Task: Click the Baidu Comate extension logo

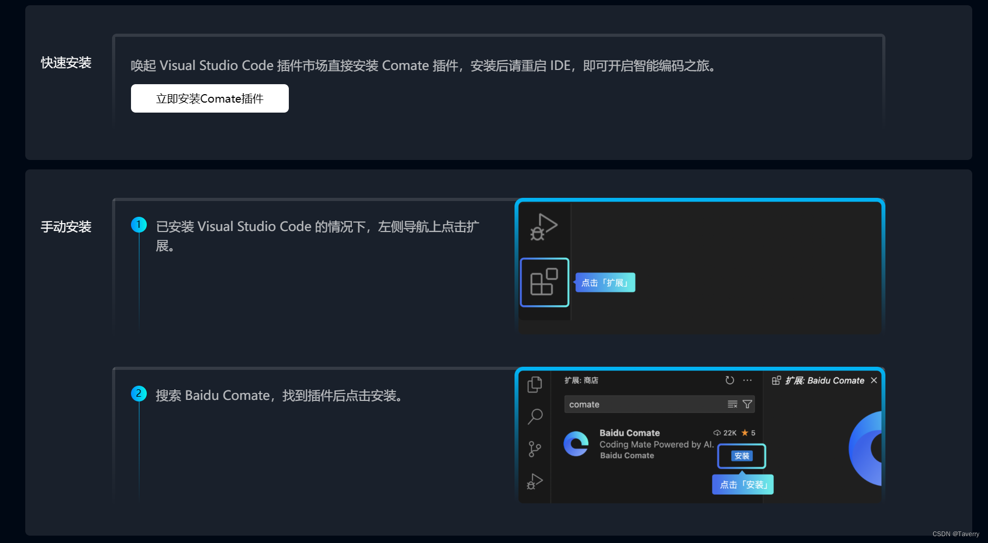Action: (x=576, y=444)
